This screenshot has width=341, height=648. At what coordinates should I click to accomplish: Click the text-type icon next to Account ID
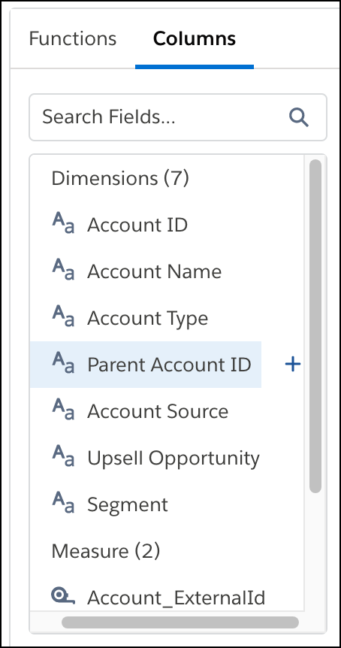coord(63,223)
